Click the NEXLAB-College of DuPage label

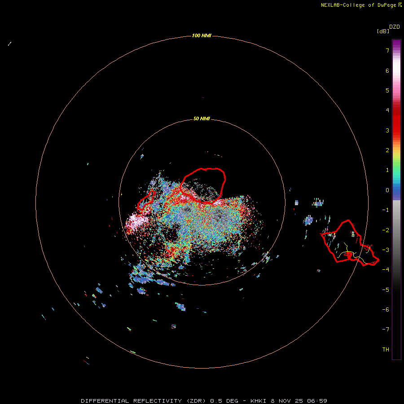pos(361,5)
